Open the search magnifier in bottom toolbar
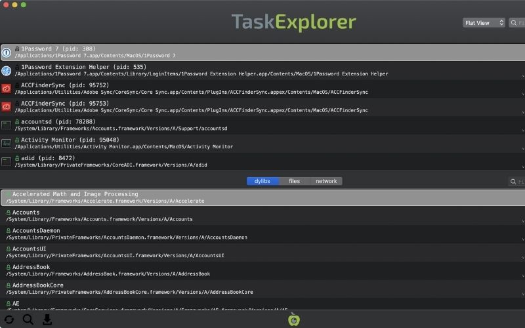 coord(28,319)
